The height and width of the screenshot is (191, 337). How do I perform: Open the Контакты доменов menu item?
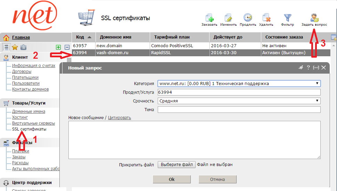(30, 89)
